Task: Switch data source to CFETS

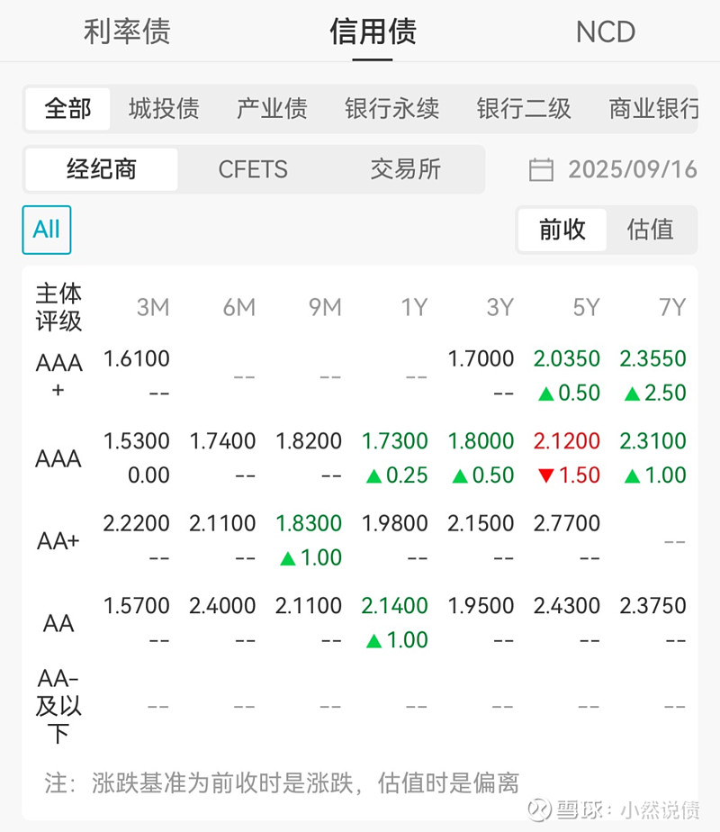Action: point(252,170)
